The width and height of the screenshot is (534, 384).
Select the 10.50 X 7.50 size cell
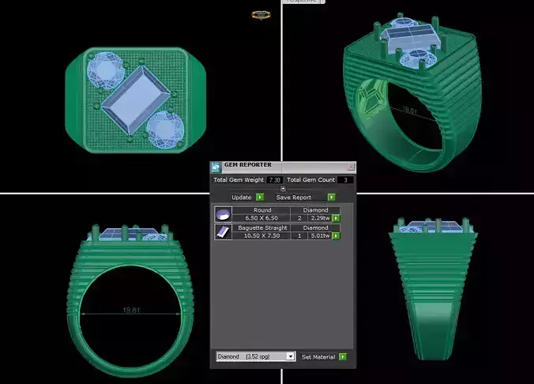(261, 235)
